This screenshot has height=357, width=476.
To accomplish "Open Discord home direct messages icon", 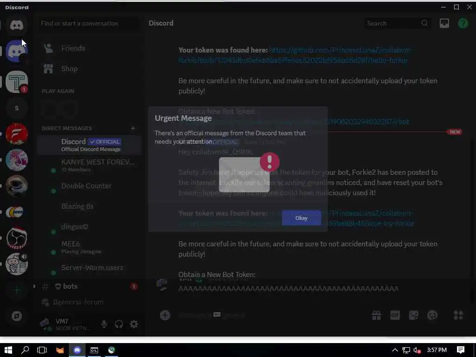I will click(x=17, y=25).
